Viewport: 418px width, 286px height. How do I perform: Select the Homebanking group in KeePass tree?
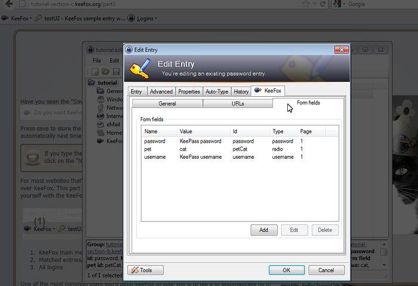(110, 133)
